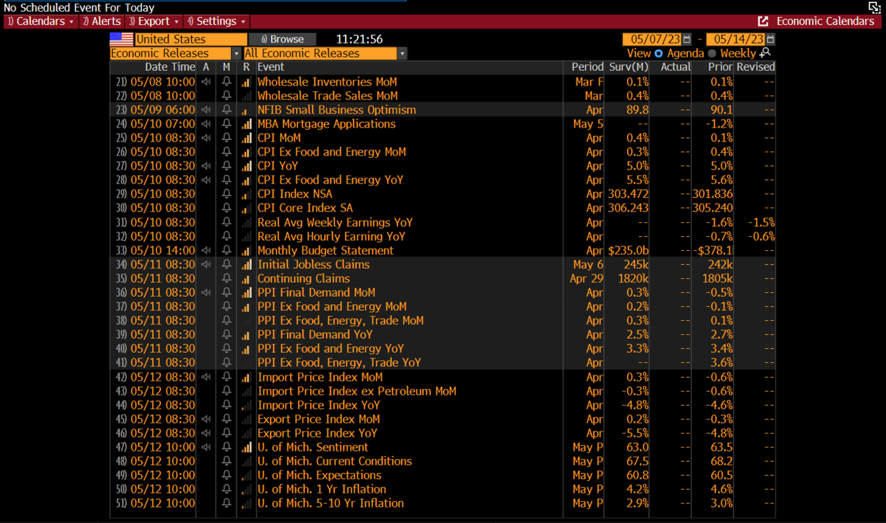Open the Calendars menu
886x523 pixels.
(x=40, y=21)
